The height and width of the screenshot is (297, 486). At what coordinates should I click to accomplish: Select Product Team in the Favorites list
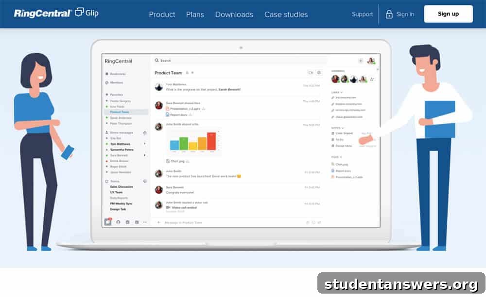coord(126,112)
